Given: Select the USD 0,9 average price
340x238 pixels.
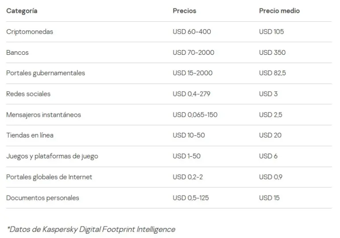Looking at the screenshot, I should click(271, 177).
